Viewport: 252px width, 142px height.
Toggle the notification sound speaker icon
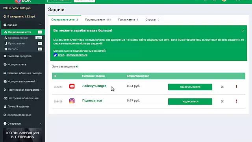(77, 67)
